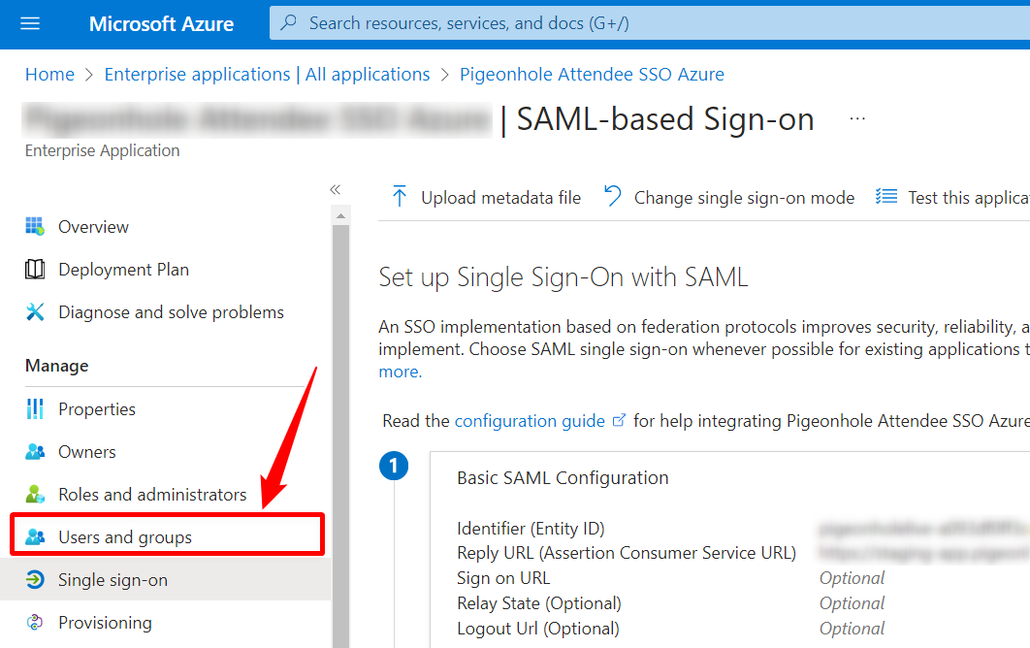Click the external link icon beside configuration guide
1030x648 pixels.
pyautogui.click(x=619, y=421)
